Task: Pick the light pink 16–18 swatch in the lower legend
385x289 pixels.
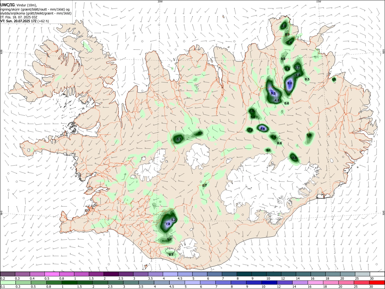Action: click(x=316, y=283)
